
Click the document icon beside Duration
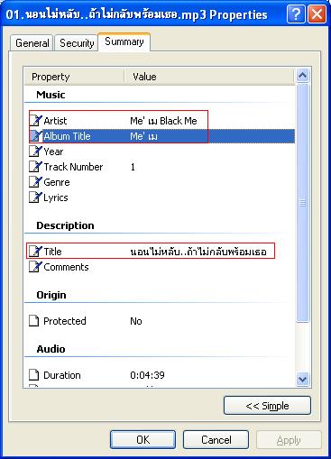point(34,375)
